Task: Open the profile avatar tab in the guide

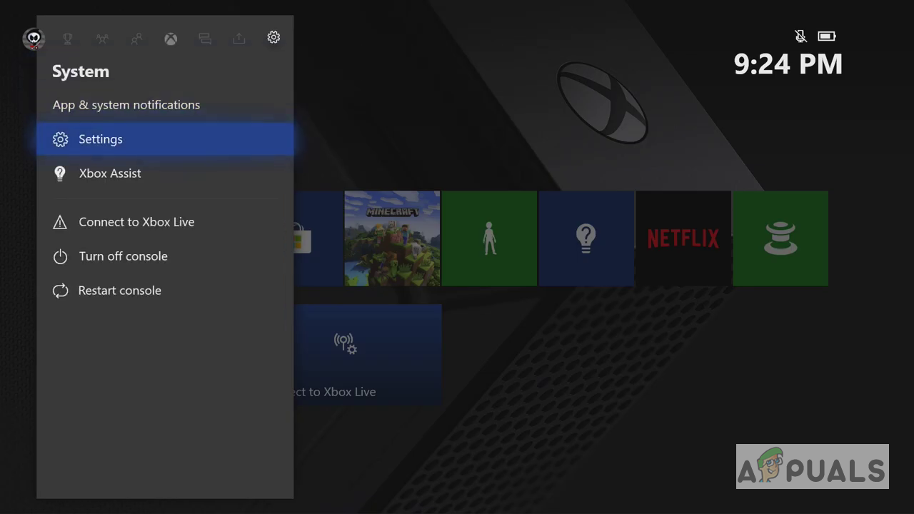Action: pyautogui.click(x=34, y=39)
